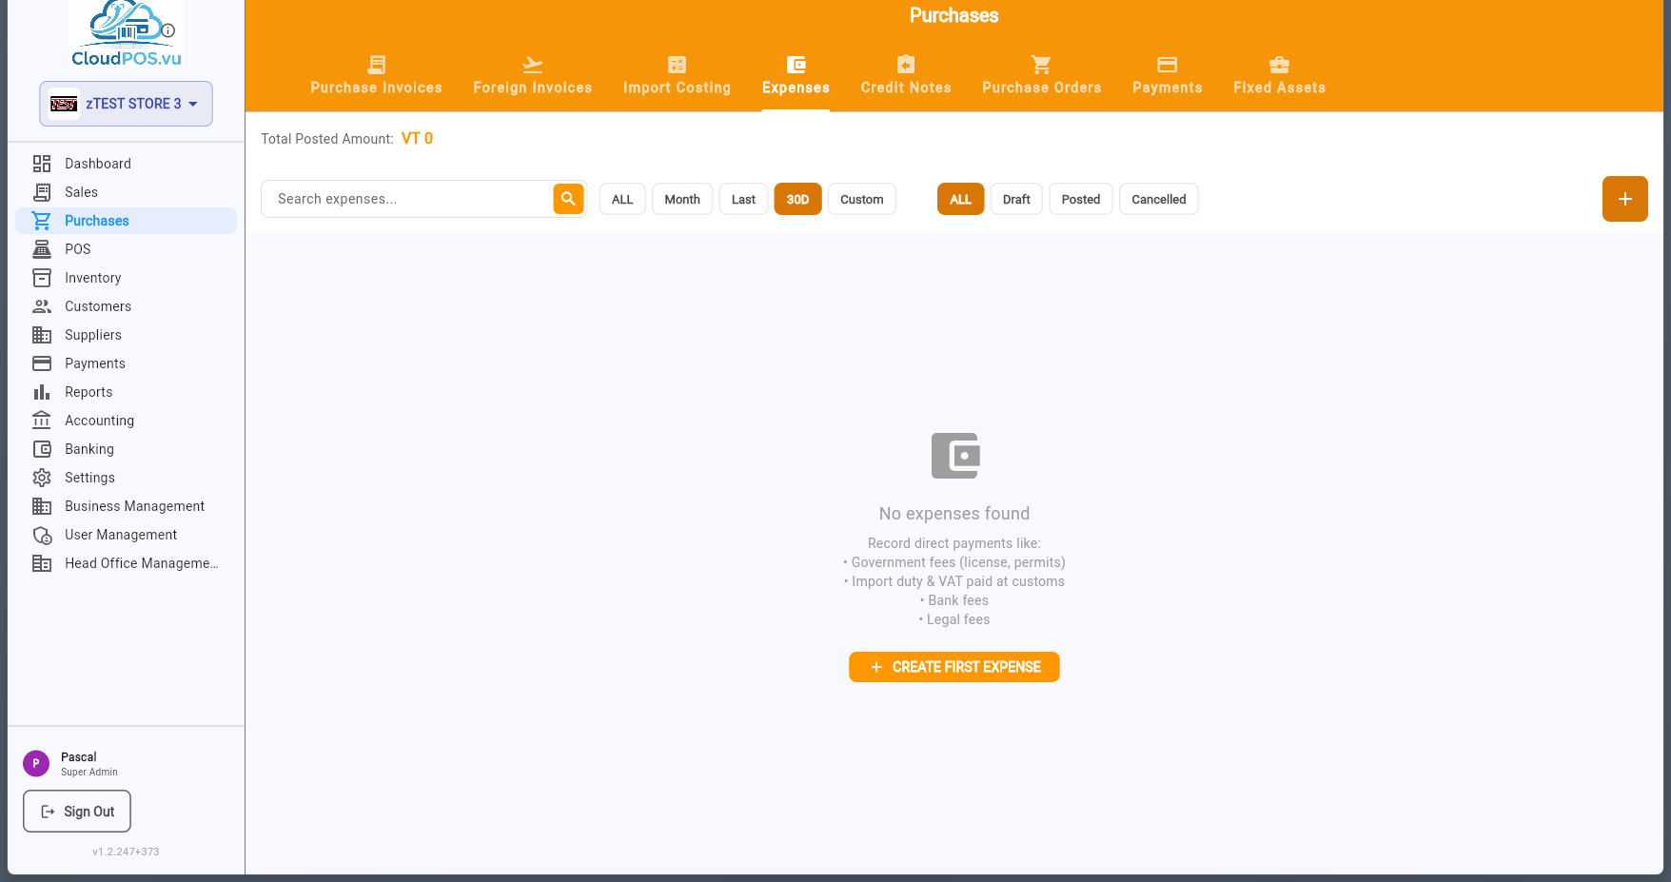Click the Accounting bank icon
The width and height of the screenshot is (1671, 882).
click(42, 421)
